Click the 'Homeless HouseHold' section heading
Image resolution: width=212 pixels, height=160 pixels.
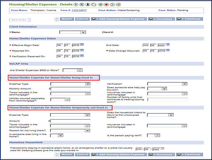26,142
